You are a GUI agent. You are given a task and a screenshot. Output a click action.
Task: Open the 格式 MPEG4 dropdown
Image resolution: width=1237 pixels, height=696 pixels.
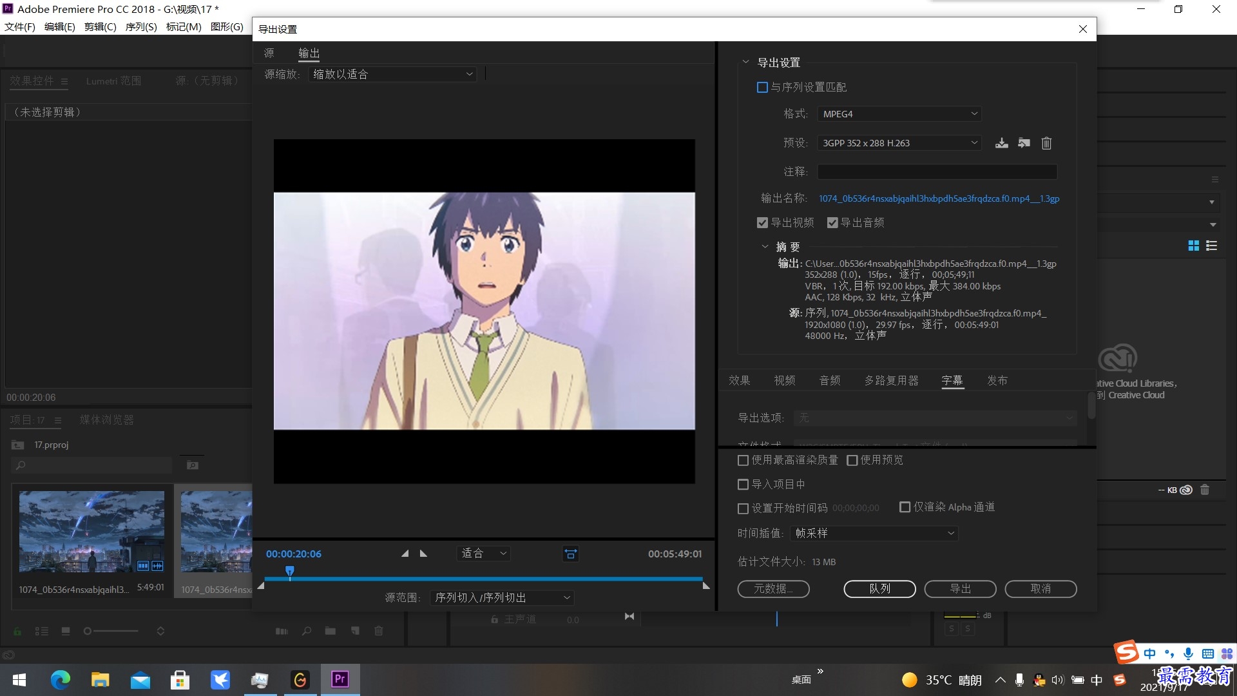tap(899, 114)
